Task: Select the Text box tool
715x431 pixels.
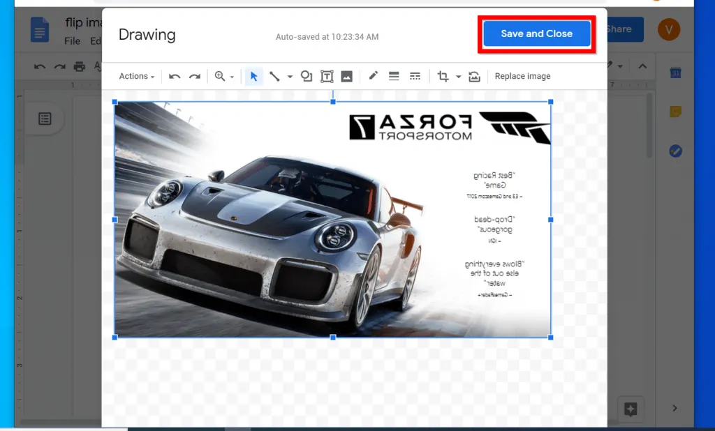Action: 327,76
